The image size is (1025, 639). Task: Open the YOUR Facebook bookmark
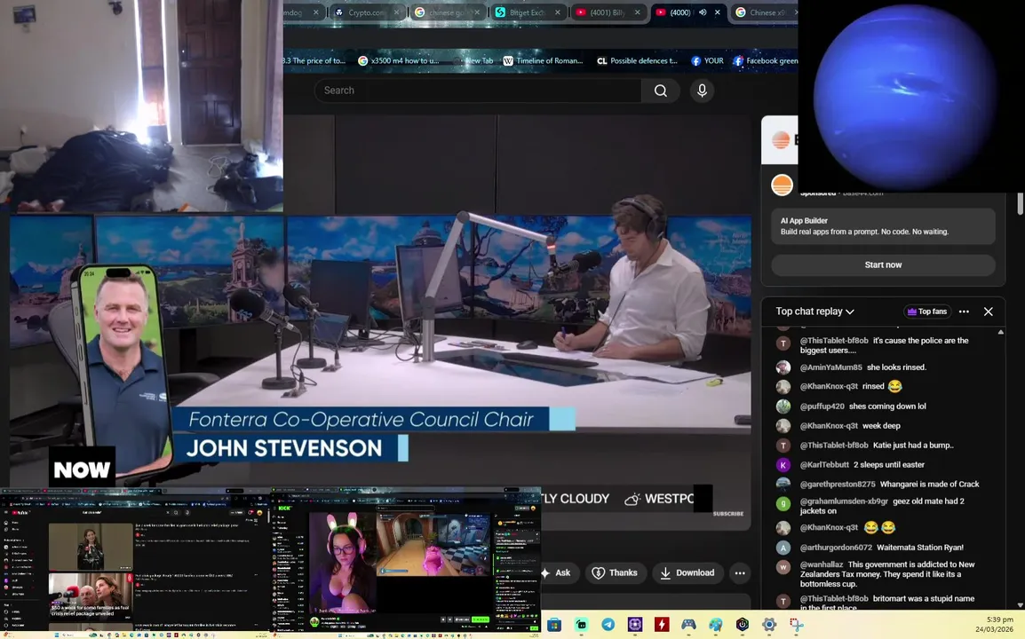coord(707,60)
